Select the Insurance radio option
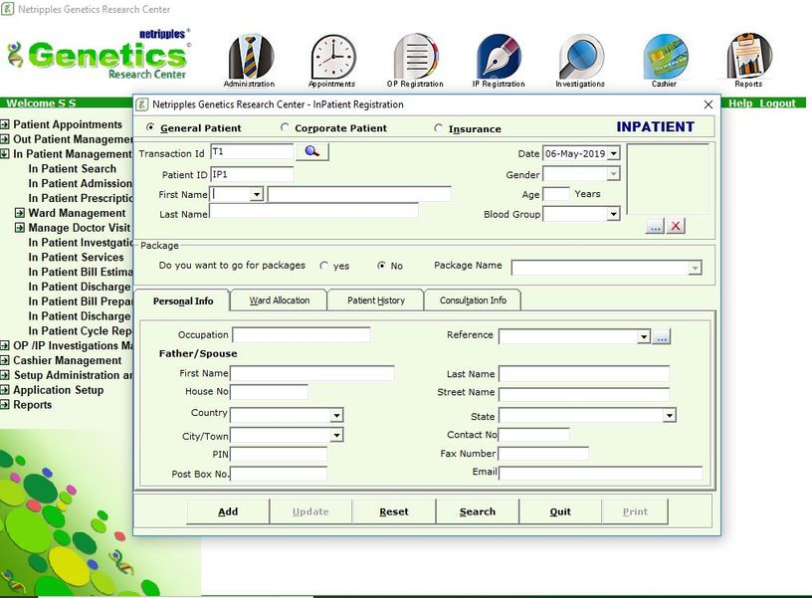Viewport: 812px width, 598px height. [438, 127]
